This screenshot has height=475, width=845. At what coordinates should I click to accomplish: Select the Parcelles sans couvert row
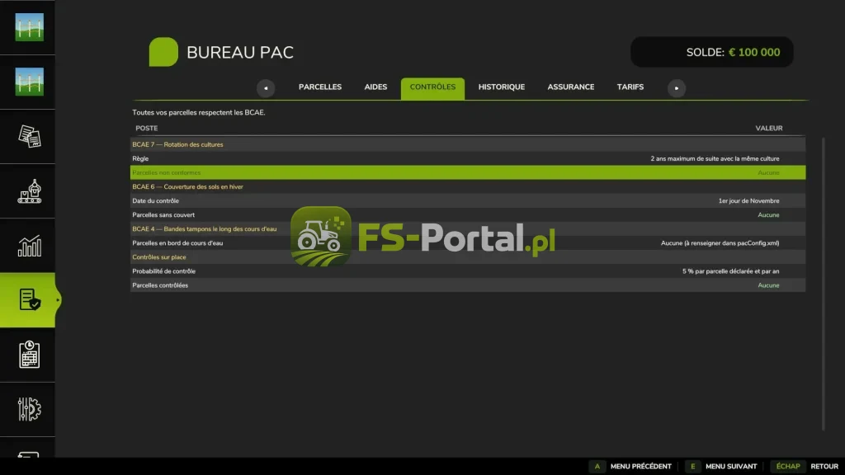pyautogui.click(x=468, y=215)
